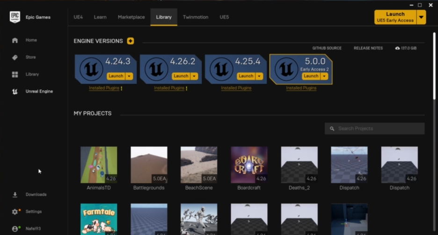Open the running mannequins project thumbnail
Viewport: 438px width, 235px height.
(199, 219)
